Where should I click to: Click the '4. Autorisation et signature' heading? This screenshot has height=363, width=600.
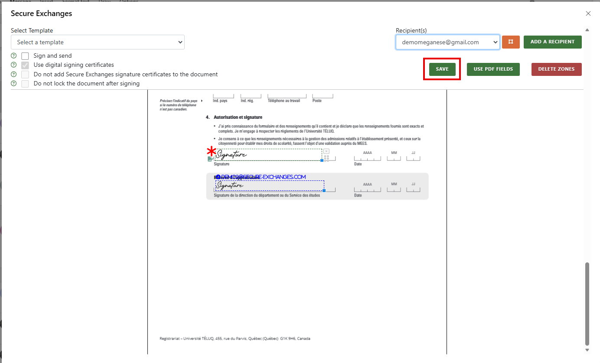(234, 117)
